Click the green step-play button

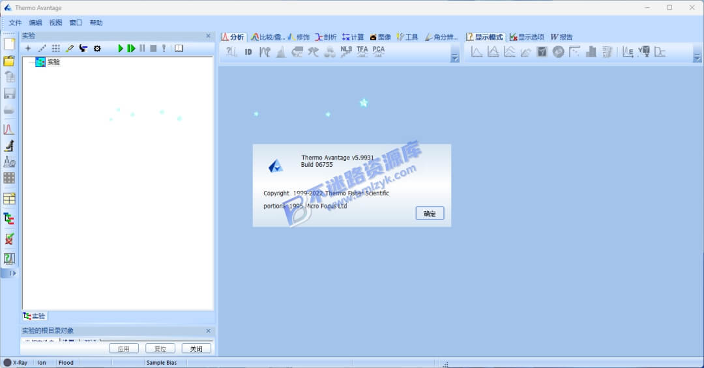coord(131,48)
